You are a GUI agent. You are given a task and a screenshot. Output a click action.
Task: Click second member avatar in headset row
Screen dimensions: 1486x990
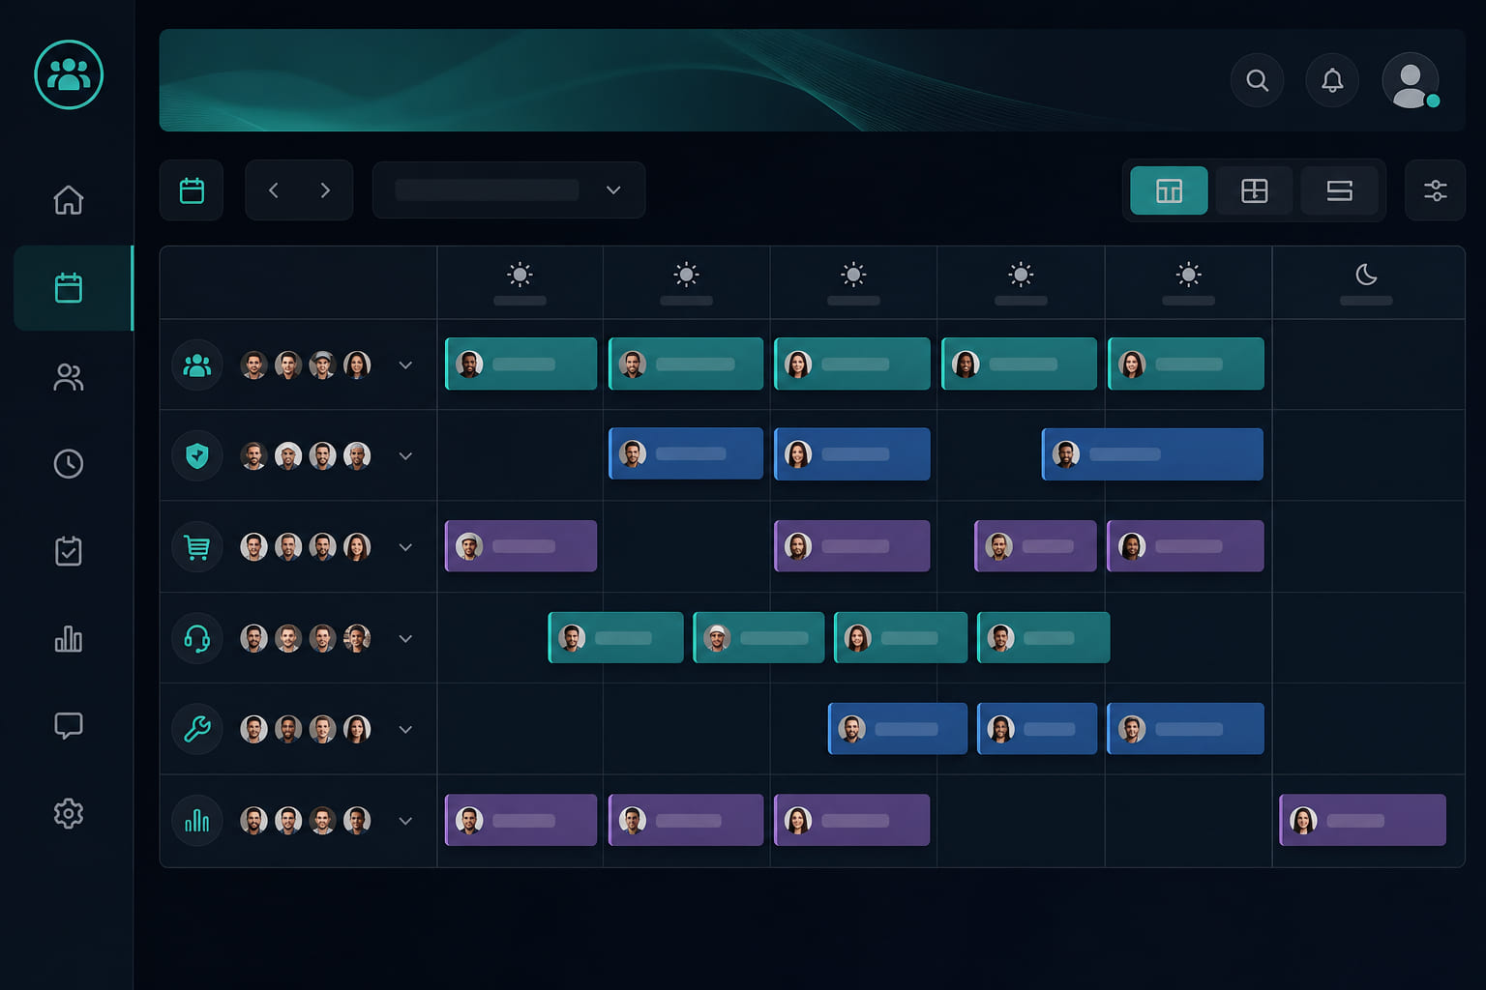coord(288,638)
